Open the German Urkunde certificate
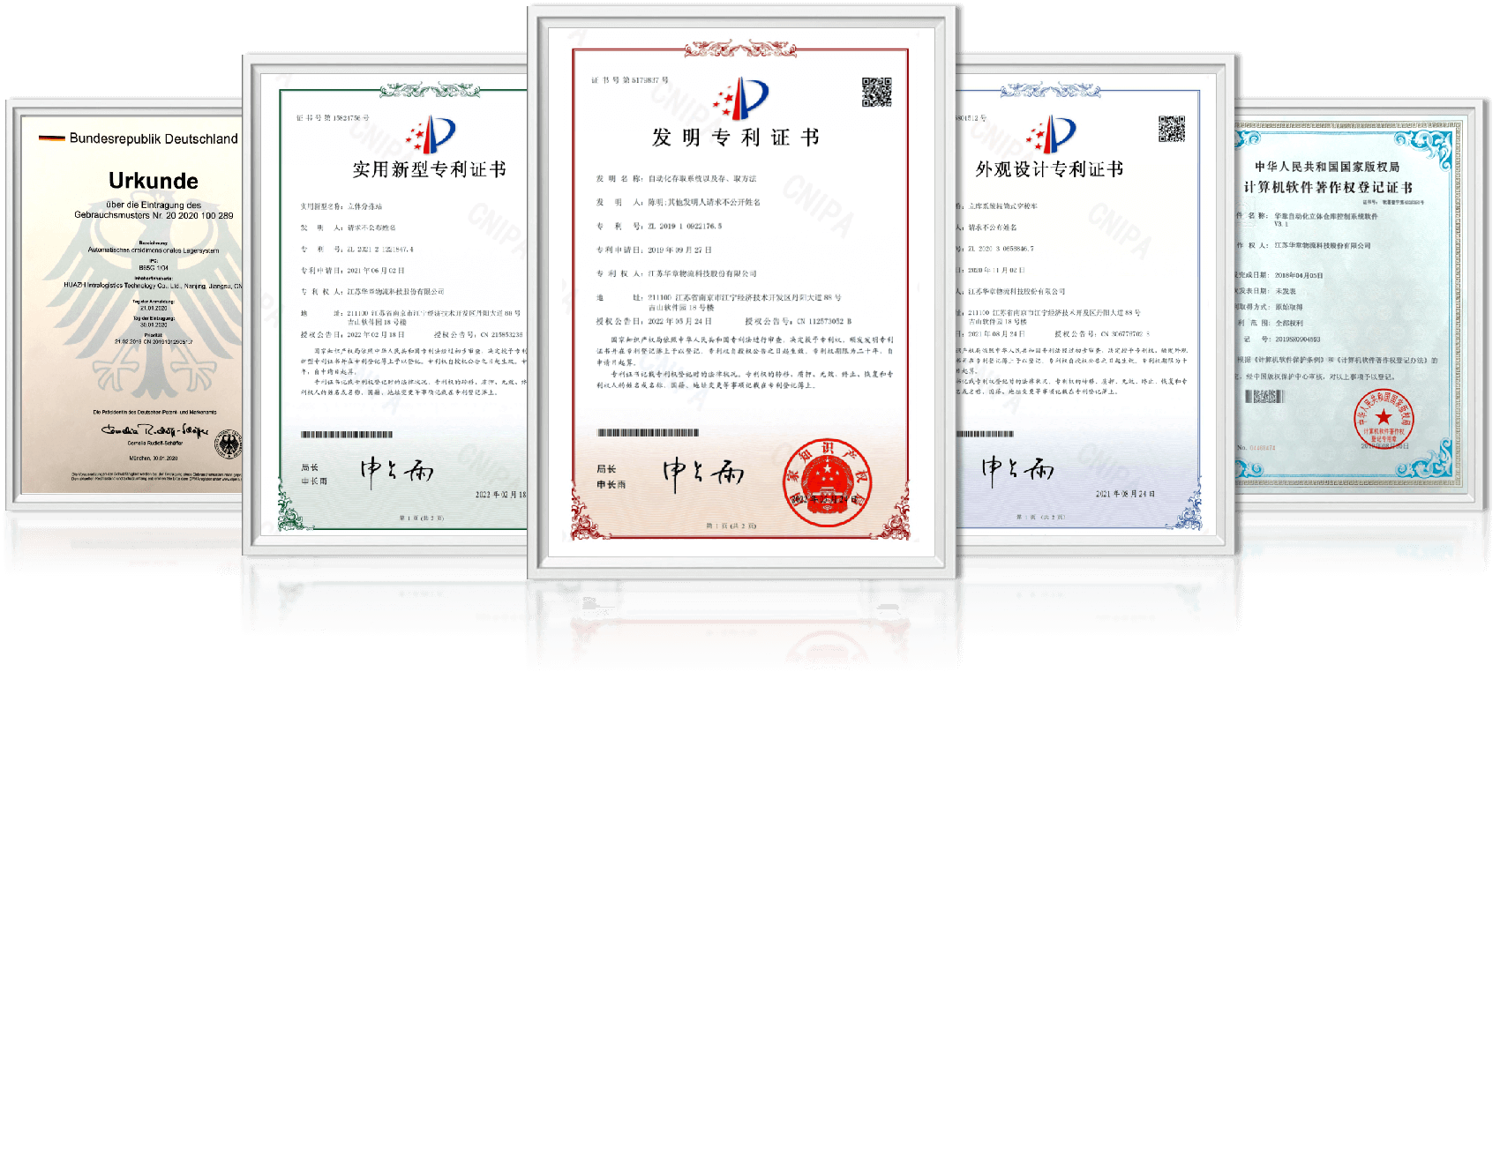 124,304
